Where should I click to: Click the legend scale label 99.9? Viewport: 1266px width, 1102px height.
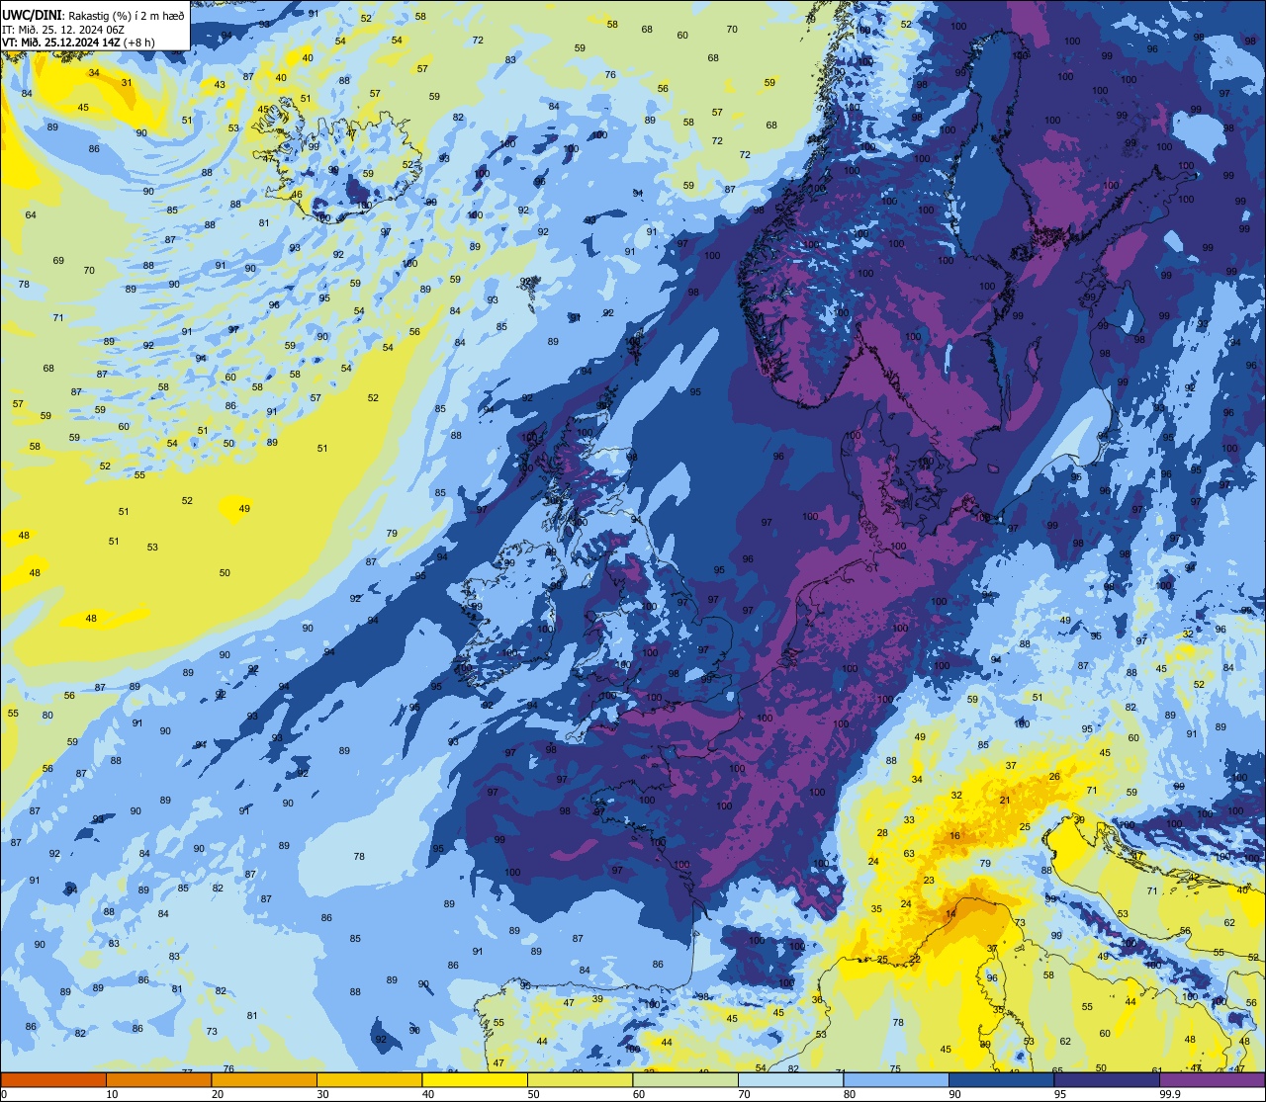(x=1170, y=1094)
